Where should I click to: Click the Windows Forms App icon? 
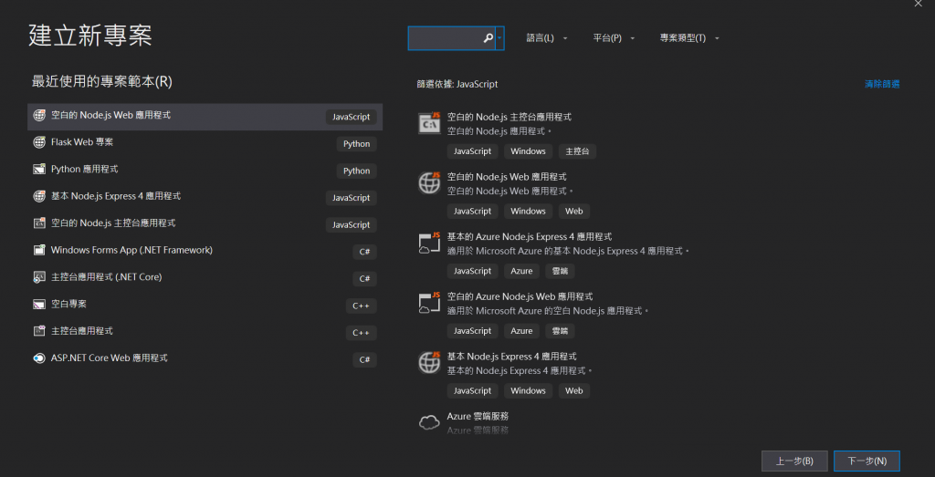coord(39,250)
